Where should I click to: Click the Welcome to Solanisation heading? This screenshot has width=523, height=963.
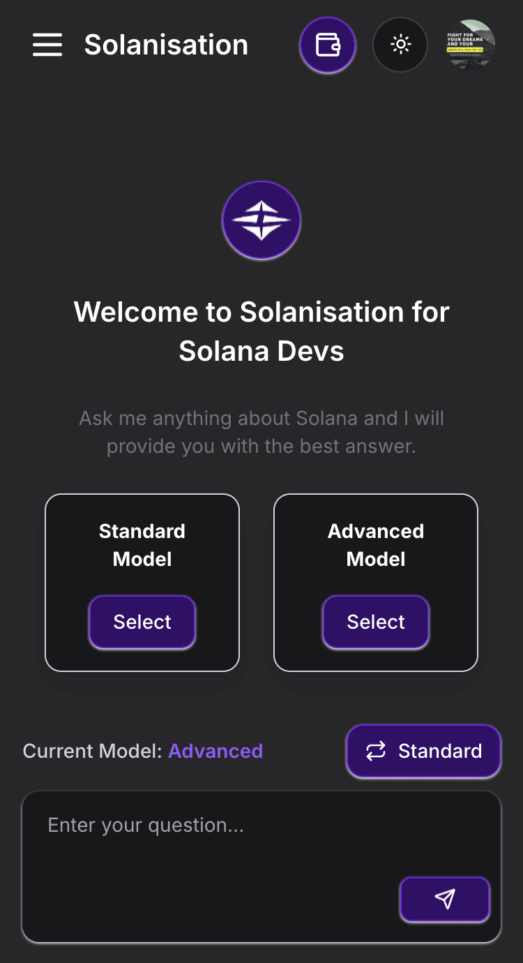(x=261, y=331)
